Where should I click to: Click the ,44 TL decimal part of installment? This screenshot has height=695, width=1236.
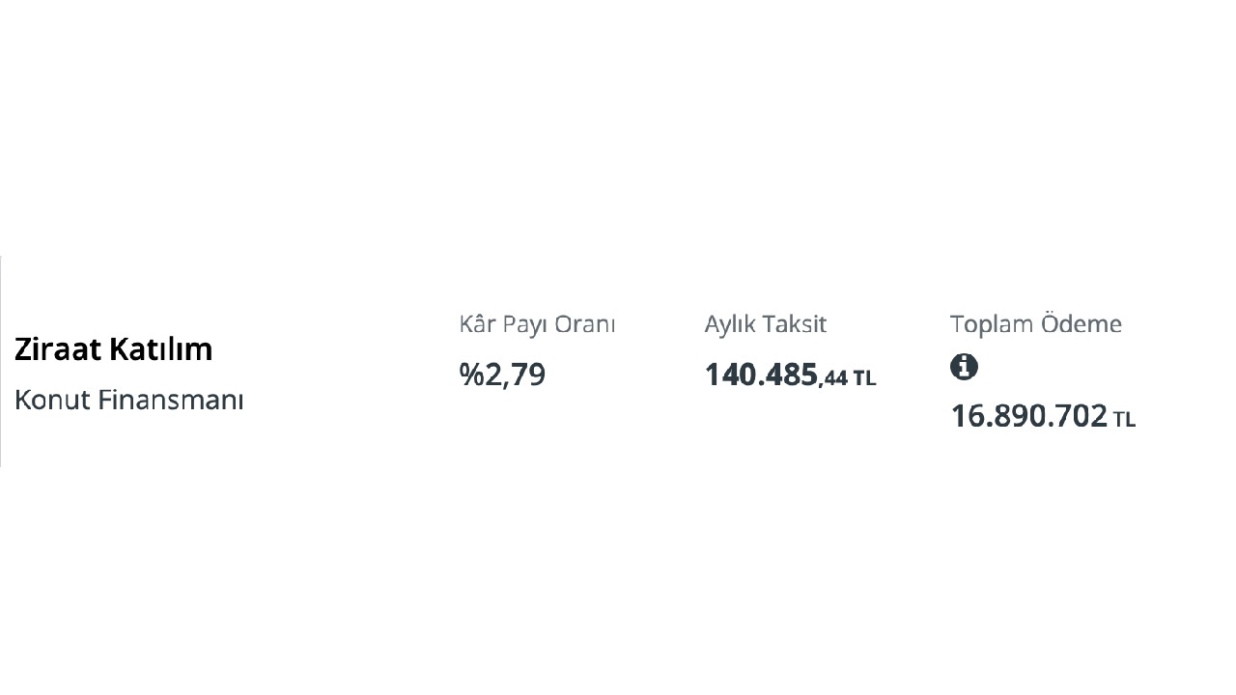coord(848,378)
